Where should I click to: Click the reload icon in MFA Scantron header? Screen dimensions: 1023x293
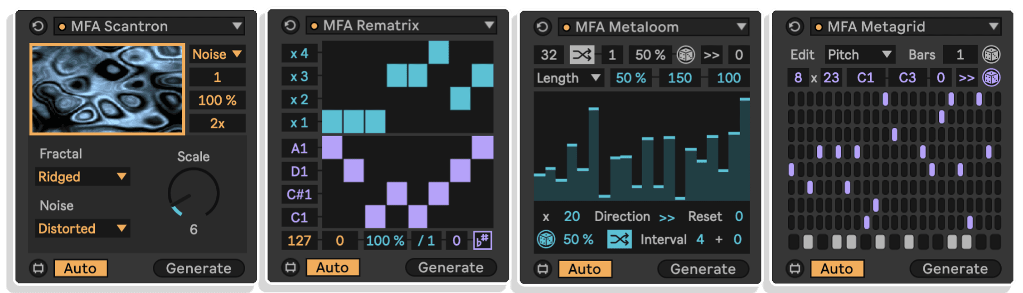(38, 26)
